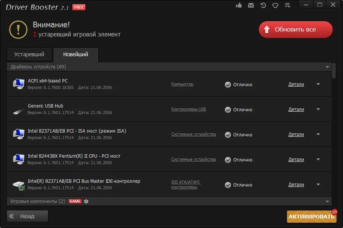This screenshot has width=343, height=228.
Task: Click the Intel 82443BX Pentium(R) II CPU name
Action: click(x=74, y=156)
